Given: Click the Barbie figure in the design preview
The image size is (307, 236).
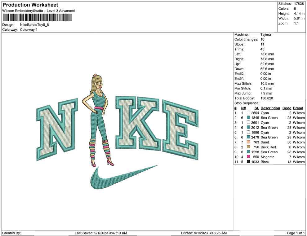Looking at the screenshot, I should 99,120.
